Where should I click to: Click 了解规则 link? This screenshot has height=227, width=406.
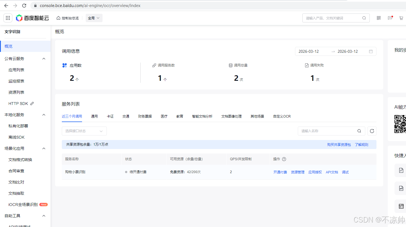[x=361, y=145]
